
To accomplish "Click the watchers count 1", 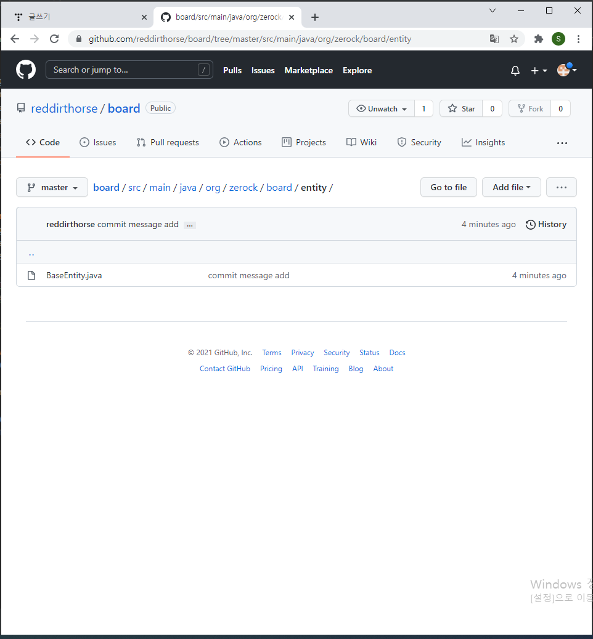I will click(x=423, y=108).
